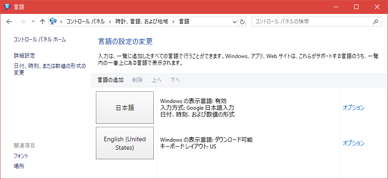Viewport: 388px width, 179px height.
Task: Click 上へ to move the language up
Action: click(156, 80)
